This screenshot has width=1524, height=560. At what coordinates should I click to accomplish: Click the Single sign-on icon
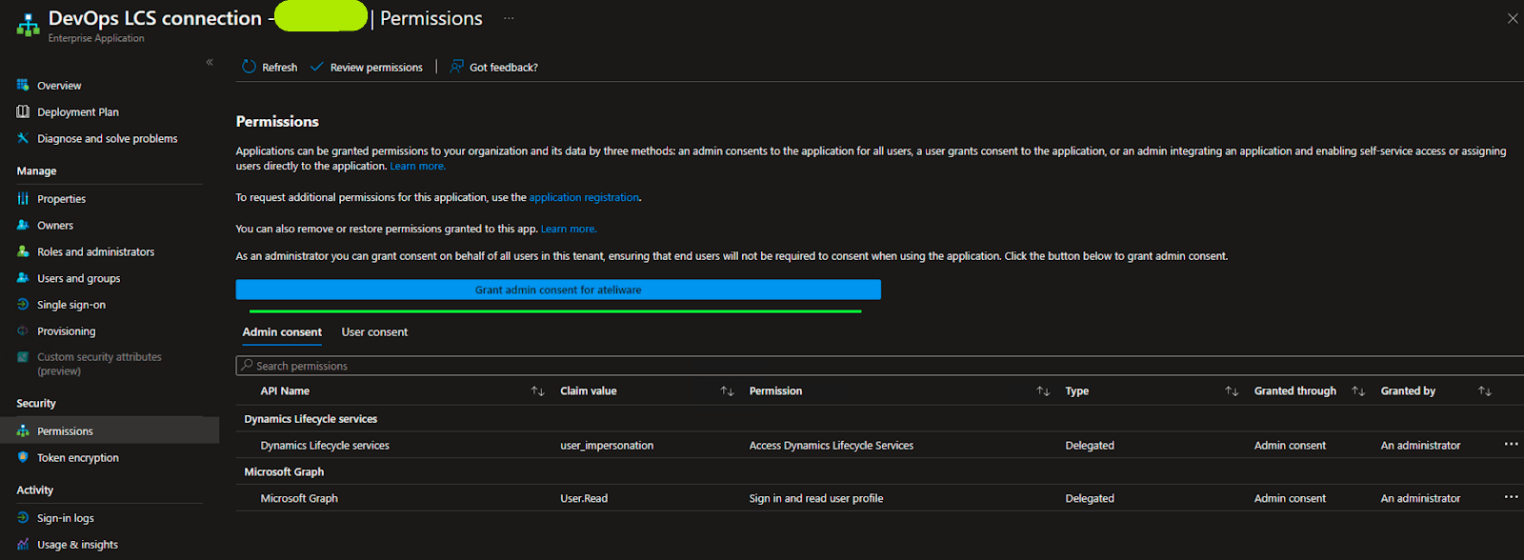[23, 305]
